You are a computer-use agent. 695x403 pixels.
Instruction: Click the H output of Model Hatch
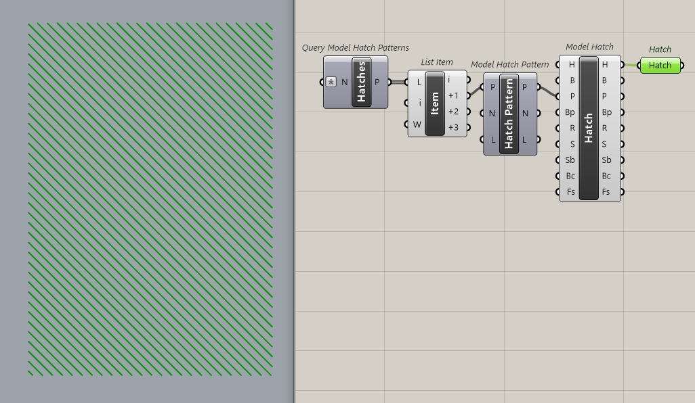click(x=605, y=65)
